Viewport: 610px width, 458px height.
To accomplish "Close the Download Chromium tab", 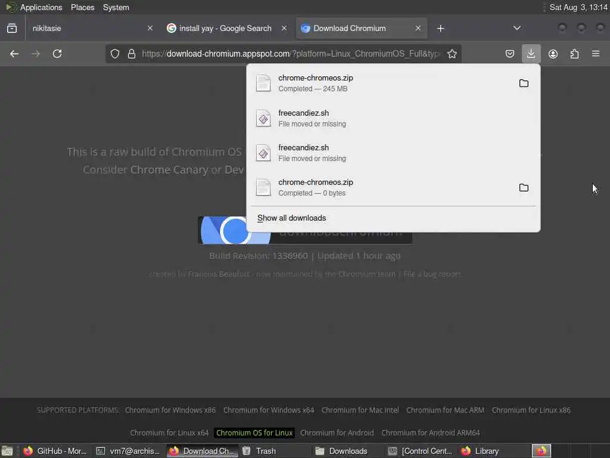I will tap(418, 28).
